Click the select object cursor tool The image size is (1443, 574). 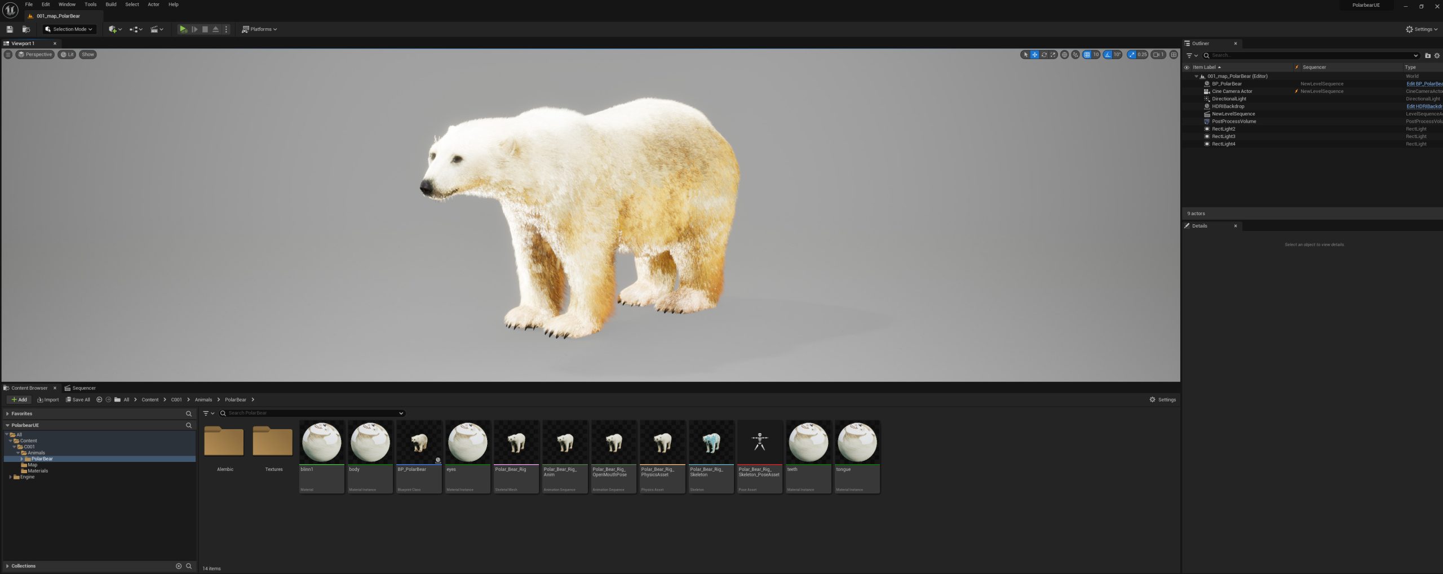1025,55
